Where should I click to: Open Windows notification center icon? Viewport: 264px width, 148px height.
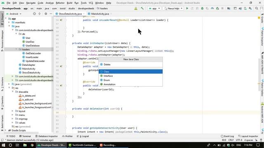258,145
